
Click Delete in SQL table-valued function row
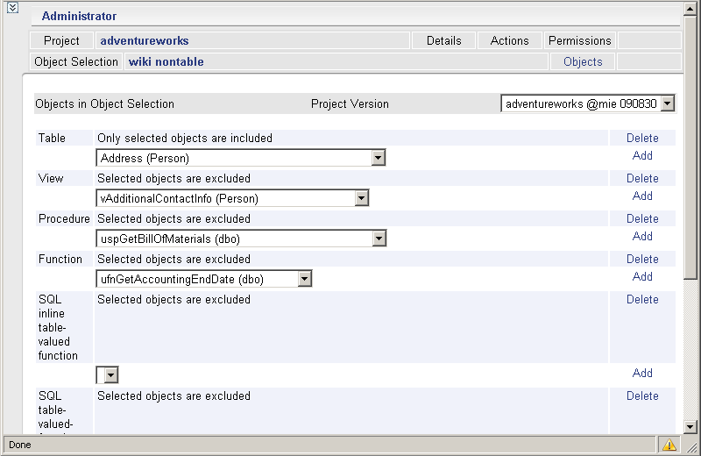642,395
